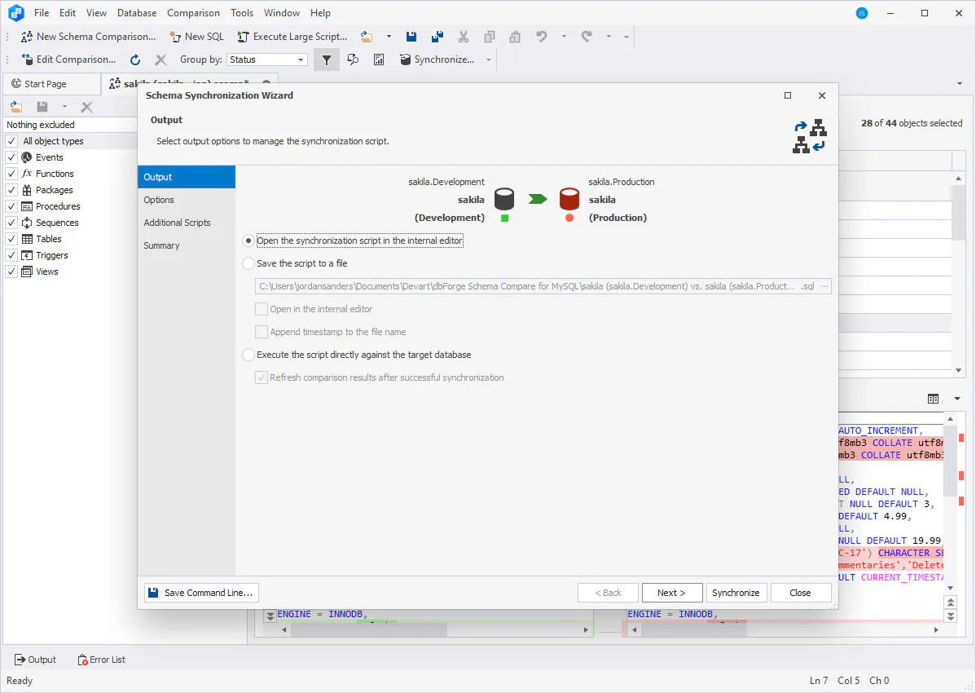Viewport: 976px width, 693px height.
Task: Expand the Redo history dropdown arrow
Action: click(x=609, y=37)
